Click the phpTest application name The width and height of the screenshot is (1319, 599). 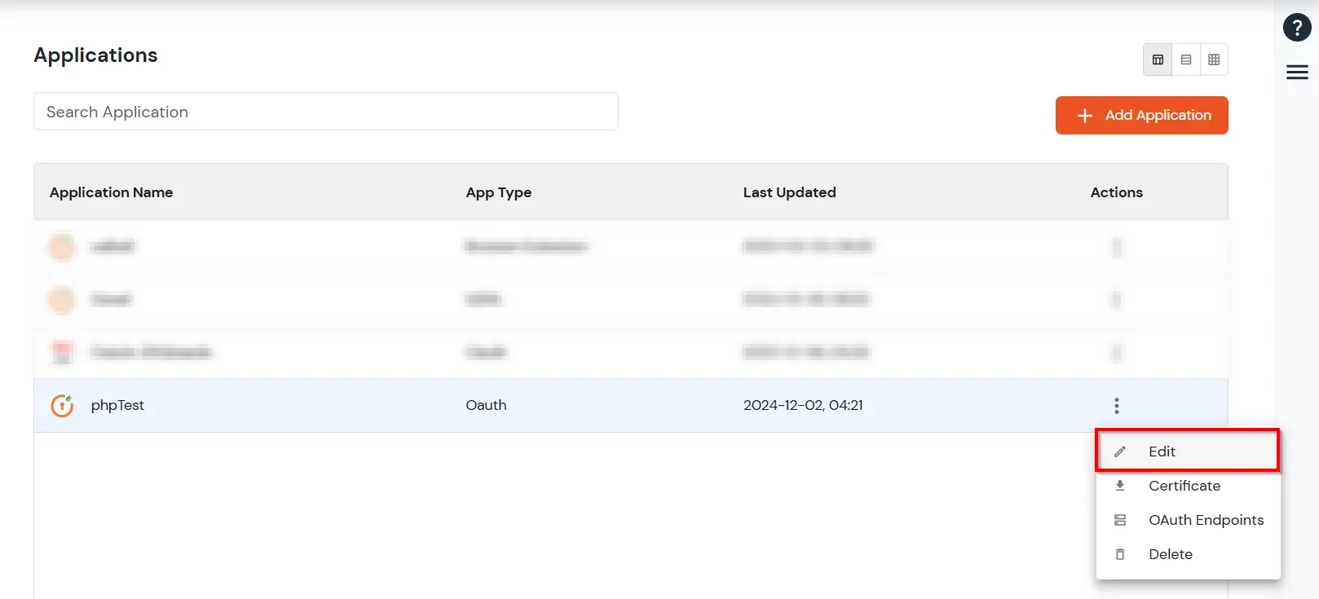pyautogui.click(x=117, y=405)
